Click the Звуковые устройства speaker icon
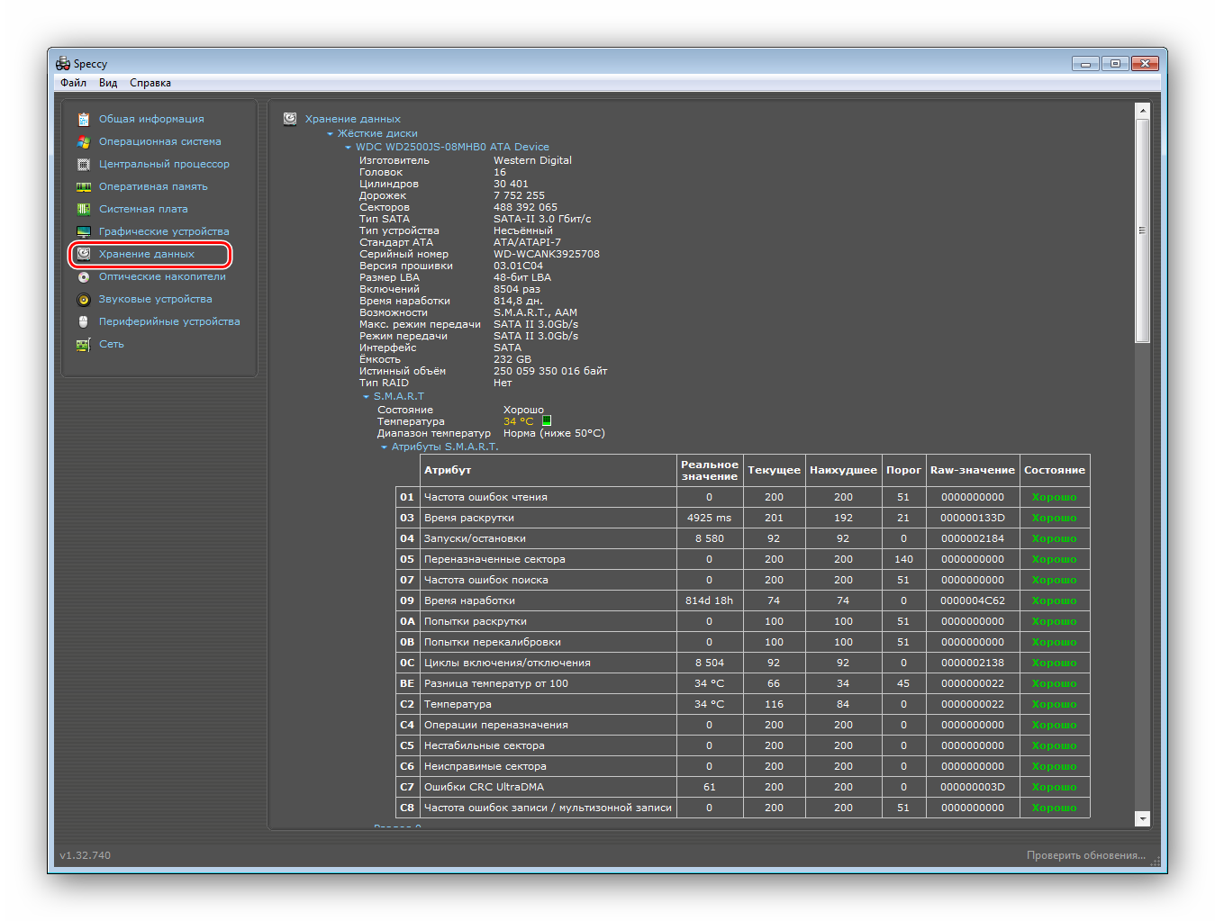The width and height of the screenshot is (1215, 921). (x=84, y=299)
